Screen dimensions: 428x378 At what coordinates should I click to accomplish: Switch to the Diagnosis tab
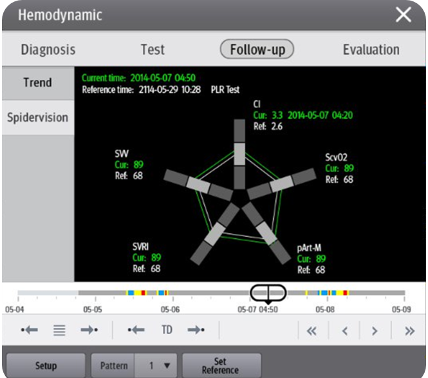point(48,50)
